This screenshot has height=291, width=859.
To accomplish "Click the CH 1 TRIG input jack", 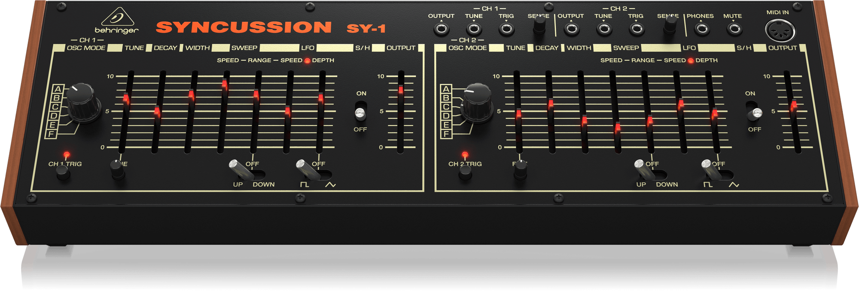I will (506, 29).
